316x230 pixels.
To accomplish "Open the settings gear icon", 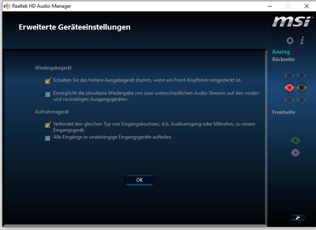I will point(290,41).
